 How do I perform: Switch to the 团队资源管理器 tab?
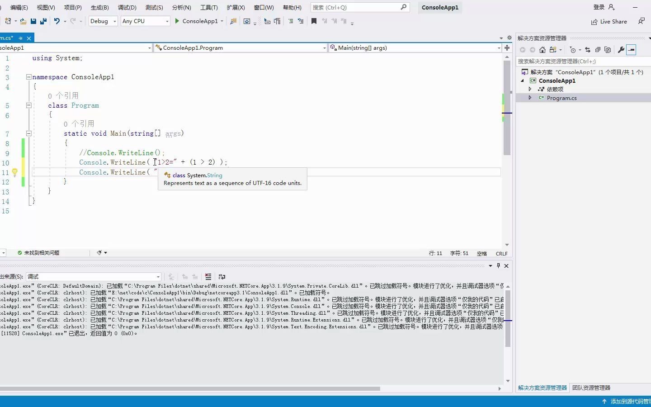pyautogui.click(x=591, y=388)
